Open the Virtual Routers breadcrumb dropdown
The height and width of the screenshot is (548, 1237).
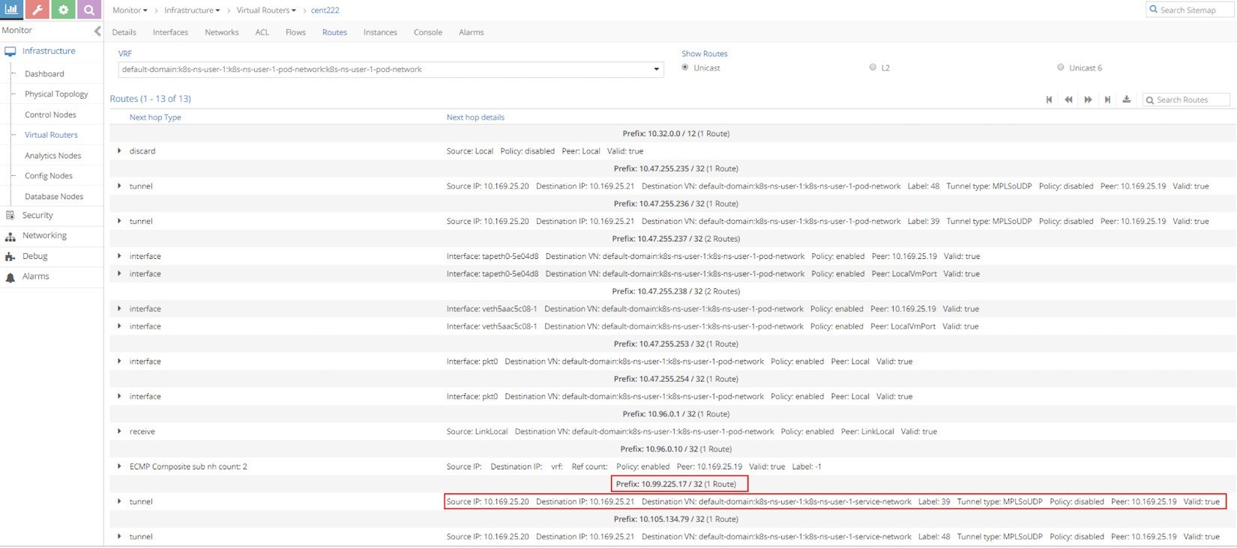pos(266,10)
